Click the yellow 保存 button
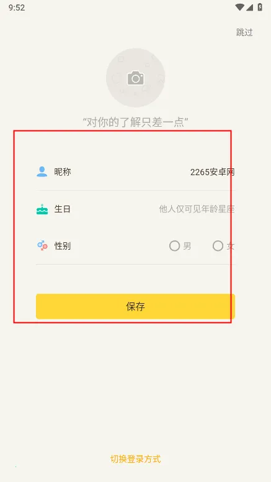This screenshot has width=271, height=482. [x=135, y=306]
